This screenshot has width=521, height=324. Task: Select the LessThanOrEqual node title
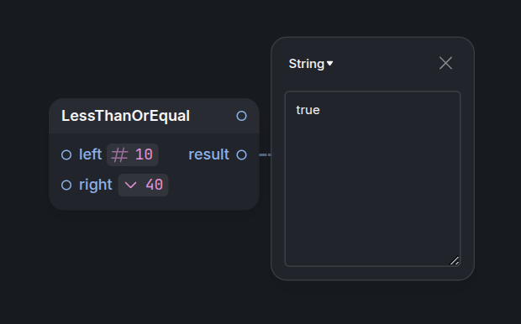(x=125, y=116)
